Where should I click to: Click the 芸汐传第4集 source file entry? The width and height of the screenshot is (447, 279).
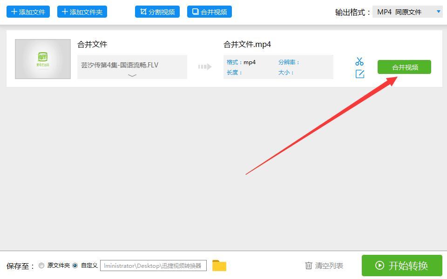point(120,65)
